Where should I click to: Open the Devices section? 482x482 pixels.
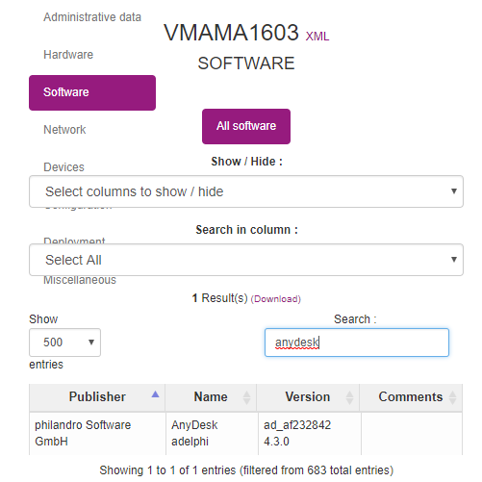click(63, 167)
